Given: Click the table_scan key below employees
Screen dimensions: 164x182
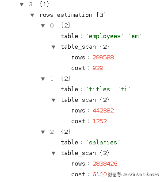Looking at the screenshot, I should tap(78, 47).
